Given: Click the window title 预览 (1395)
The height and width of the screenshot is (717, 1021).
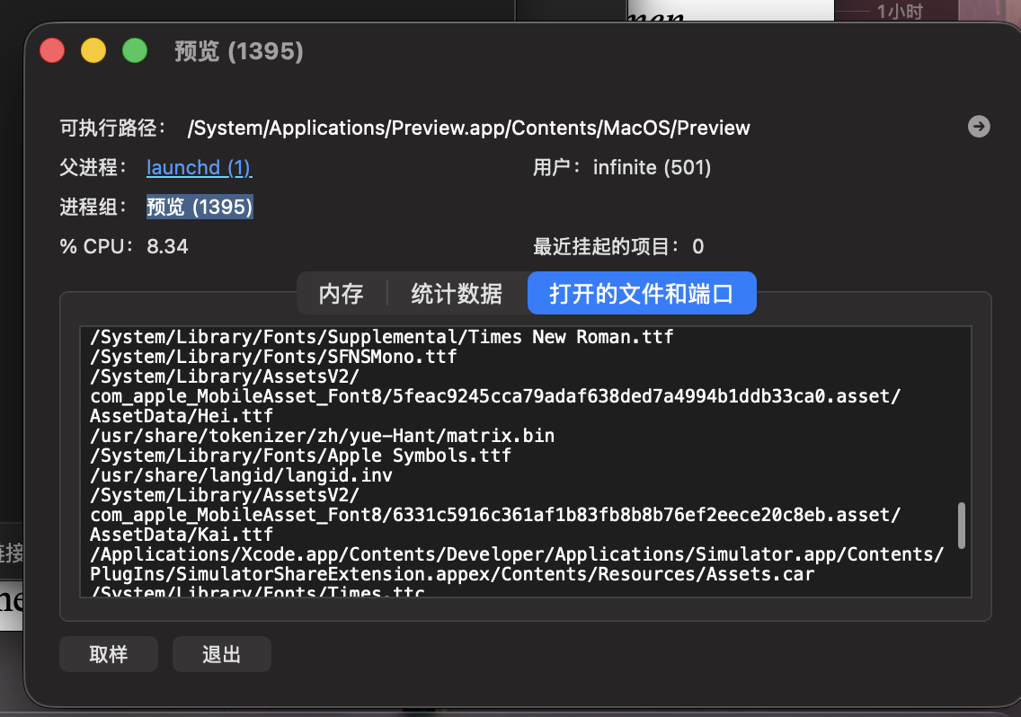Looking at the screenshot, I should [x=239, y=51].
